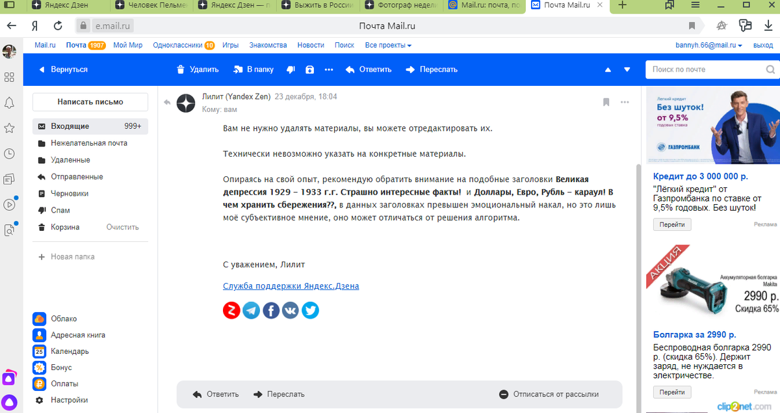Image resolution: width=780 pixels, height=413 pixels.
Task: Open Настройки via the gear icon
Action: 39,400
